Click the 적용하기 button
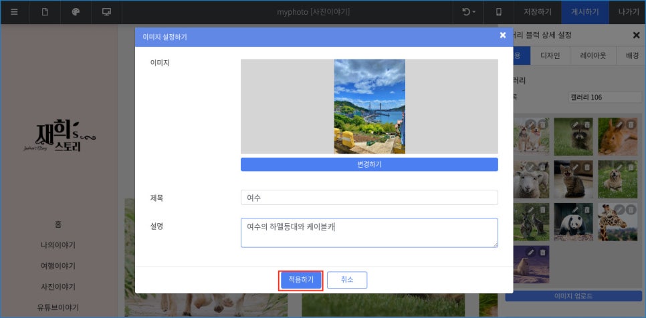The height and width of the screenshot is (318, 646). [301, 280]
